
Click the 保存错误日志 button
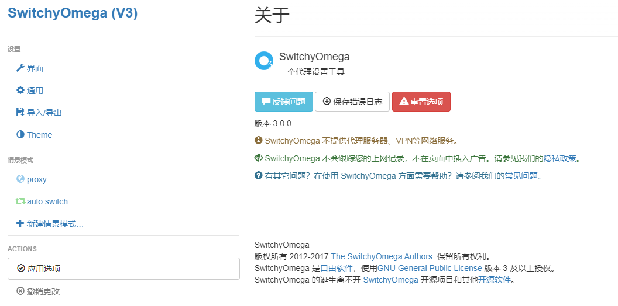pyautogui.click(x=352, y=102)
